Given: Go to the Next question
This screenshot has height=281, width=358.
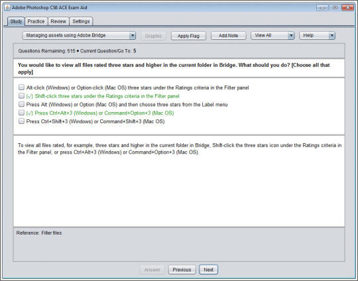Looking at the screenshot, I should [x=208, y=270].
